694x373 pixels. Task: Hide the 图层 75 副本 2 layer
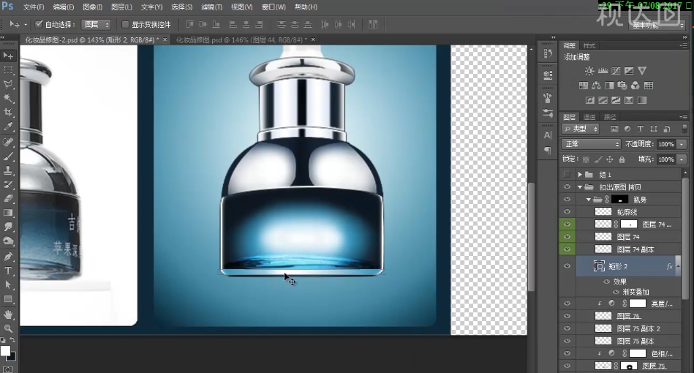(567, 328)
